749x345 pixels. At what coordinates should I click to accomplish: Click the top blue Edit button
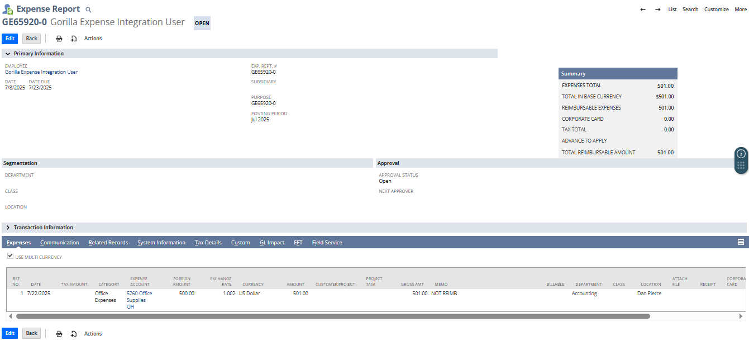[x=10, y=39]
